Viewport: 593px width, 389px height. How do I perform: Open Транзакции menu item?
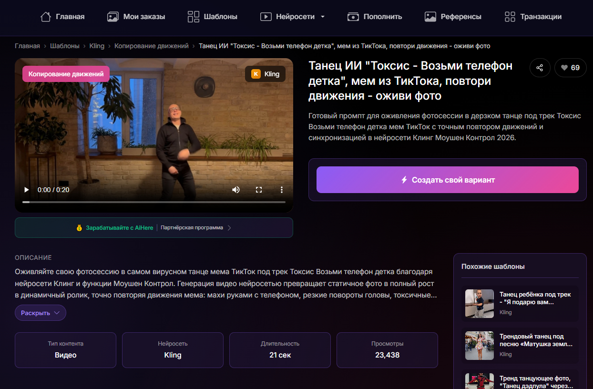tap(533, 17)
